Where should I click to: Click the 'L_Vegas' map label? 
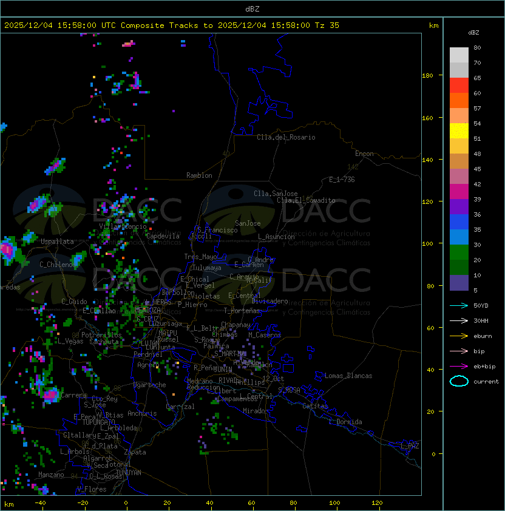[x=70, y=341]
